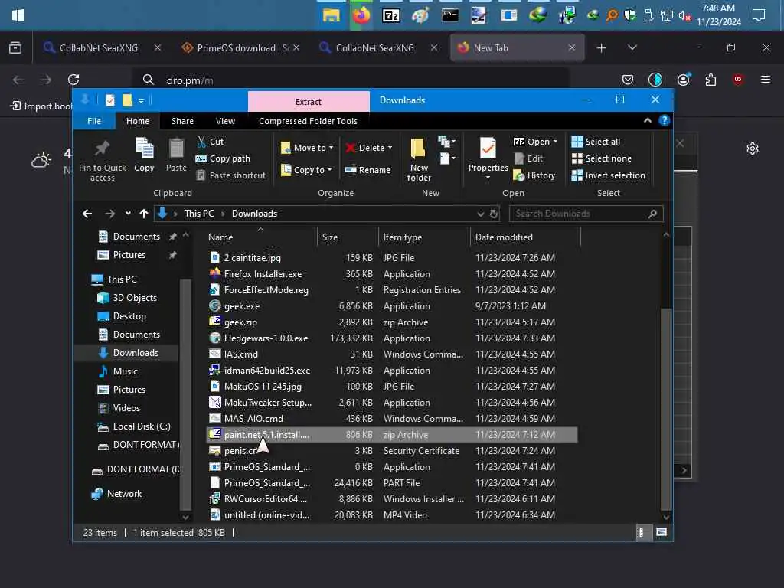Open Firefox extensions puzzle icon

coord(710,80)
